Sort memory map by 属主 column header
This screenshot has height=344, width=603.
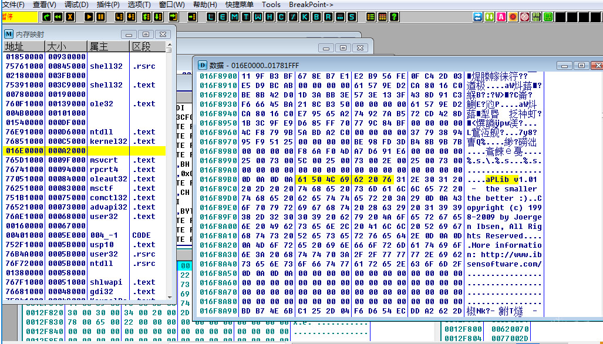[109, 46]
